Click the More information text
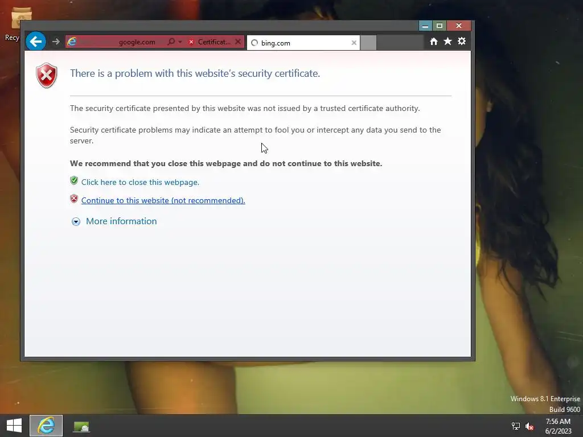583x437 pixels. [x=121, y=221]
